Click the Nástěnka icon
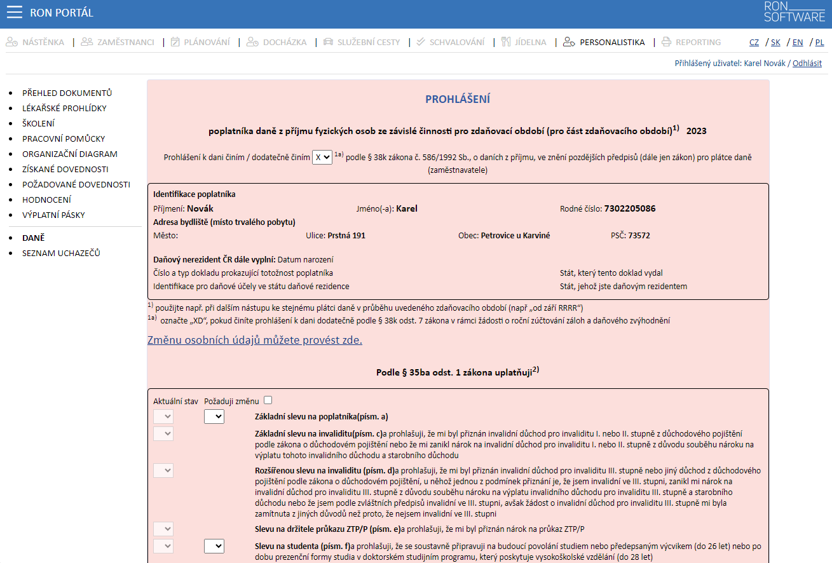The width and height of the screenshot is (832, 563). pyautogui.click(x=11, y=42)
